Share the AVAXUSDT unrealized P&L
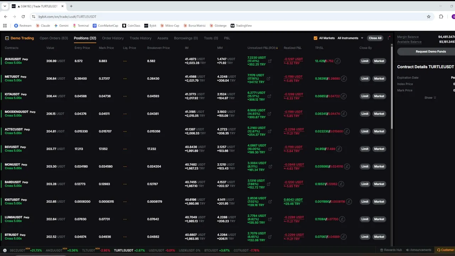Image resolution: width=455 pixels, height=256 pixels. pyautogui.click(x=270, y=61)
